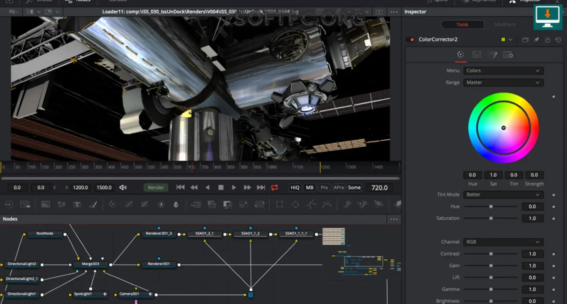Open the viewer options three-dot menu
The height and width of the screenshot is (304, 567).
[394, 12]
